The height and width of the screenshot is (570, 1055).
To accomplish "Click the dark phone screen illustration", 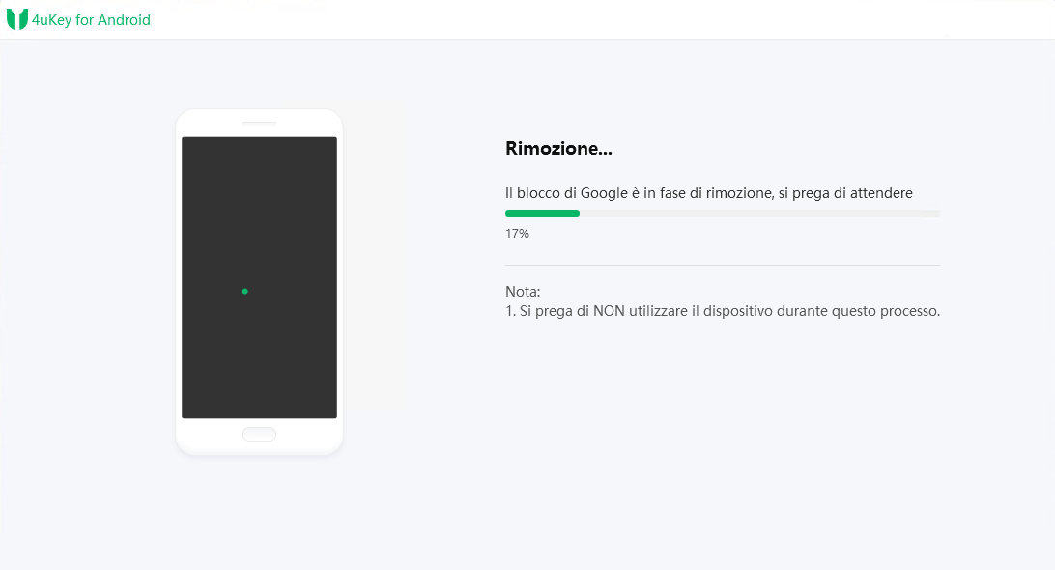I will [259, 277].
